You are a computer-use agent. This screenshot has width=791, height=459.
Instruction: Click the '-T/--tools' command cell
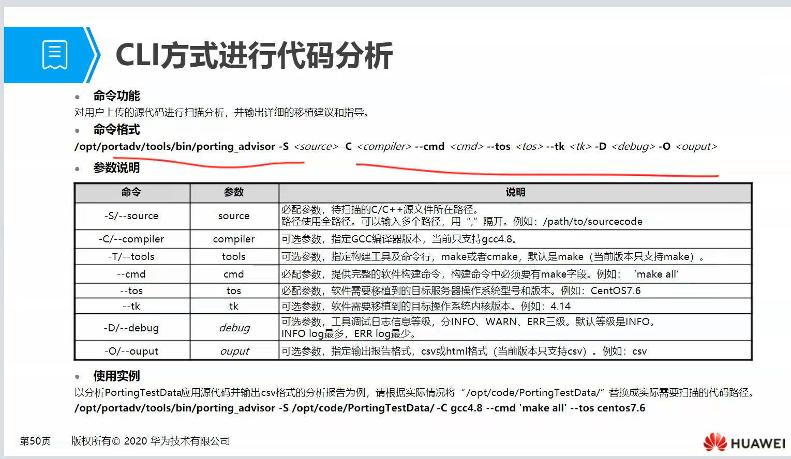(131, 257)
